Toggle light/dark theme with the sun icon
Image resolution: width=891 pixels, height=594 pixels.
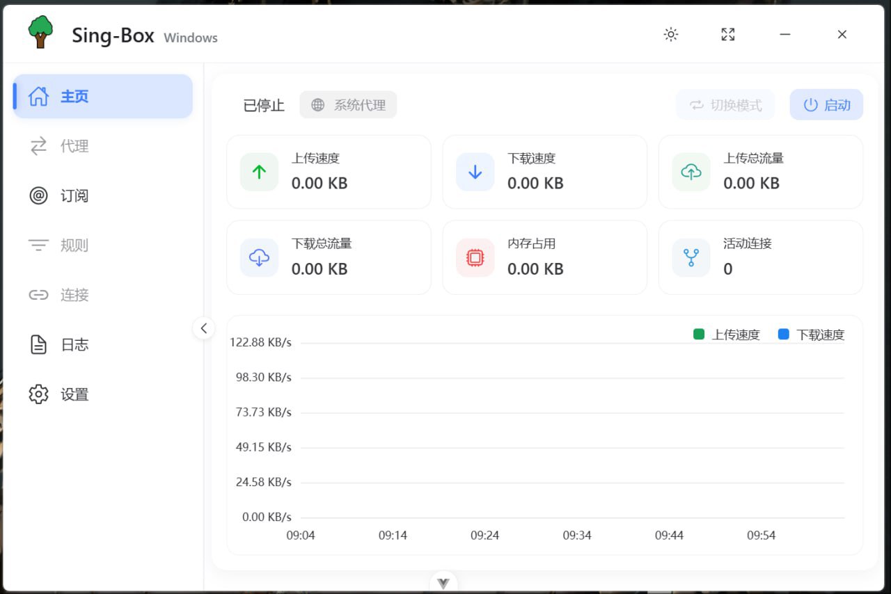(x=670, y=33)
